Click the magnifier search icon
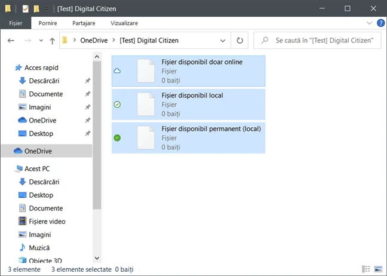This screenshot has height=276, width=387. 265,40
